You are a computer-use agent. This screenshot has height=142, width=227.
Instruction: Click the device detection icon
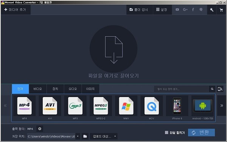click(220, 89)
